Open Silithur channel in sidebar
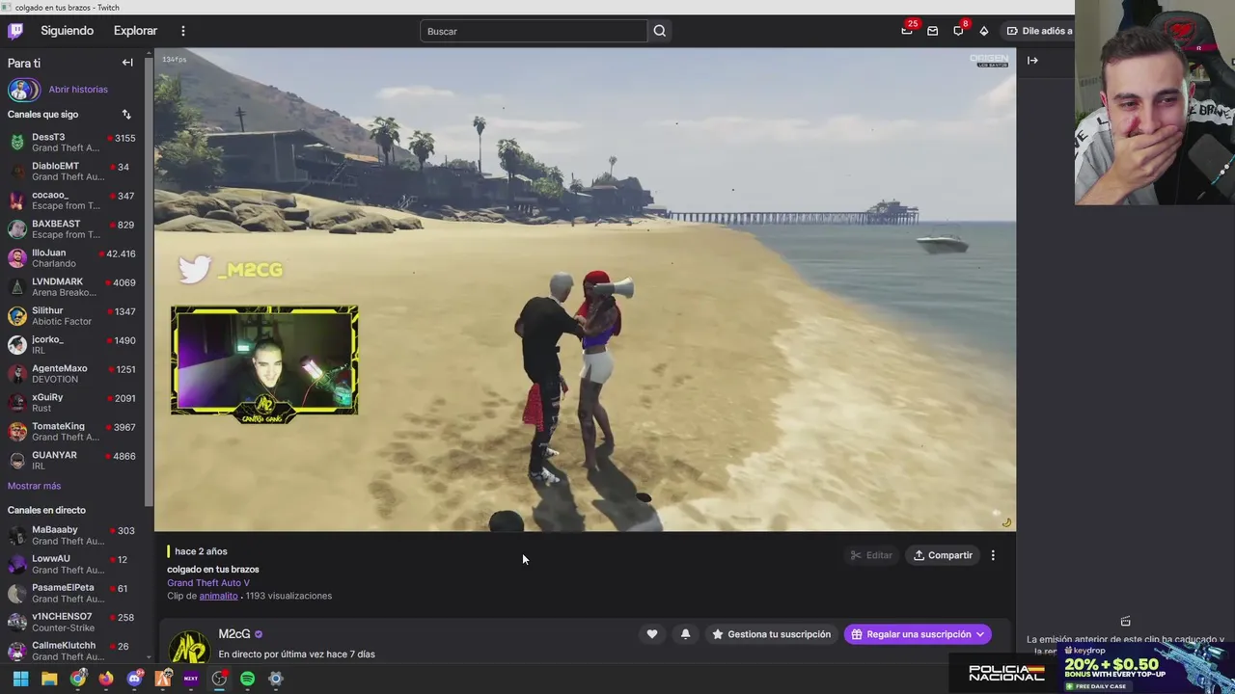Image resolution: width=1235 pixels, height=694 pixels. (72, 316)
